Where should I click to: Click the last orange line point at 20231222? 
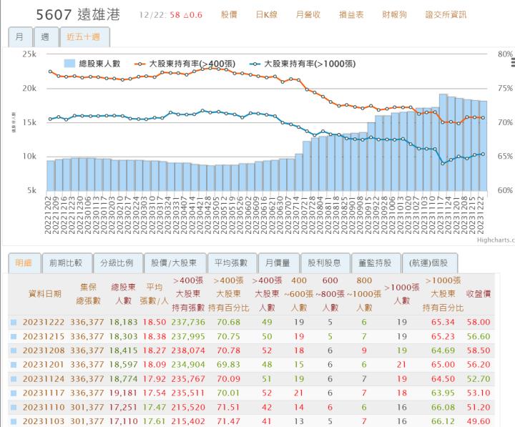pyautogui.click(x=483, y=117)
